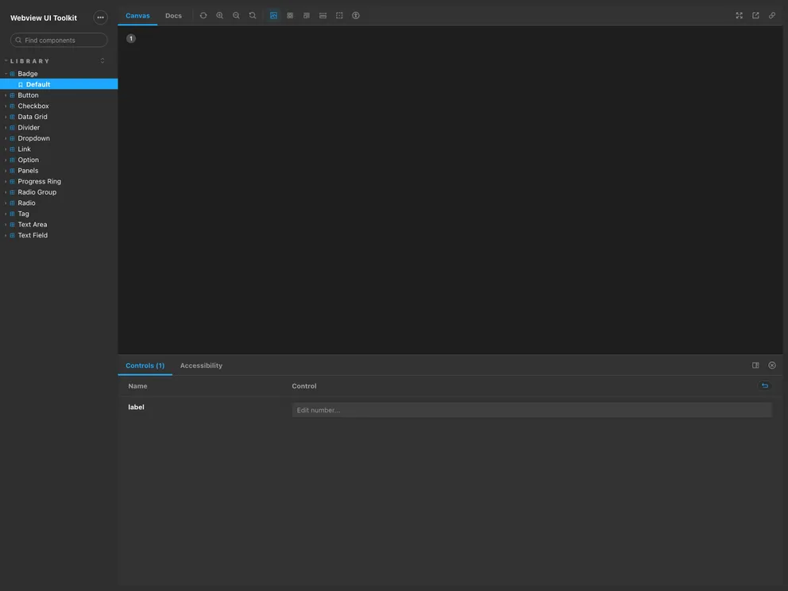Open the accessibility vision simulator icon
Screen dimensions: 788x591
click(356, 16)
